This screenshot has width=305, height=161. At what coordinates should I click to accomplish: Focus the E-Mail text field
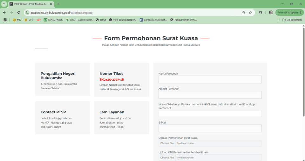point(210,128)
